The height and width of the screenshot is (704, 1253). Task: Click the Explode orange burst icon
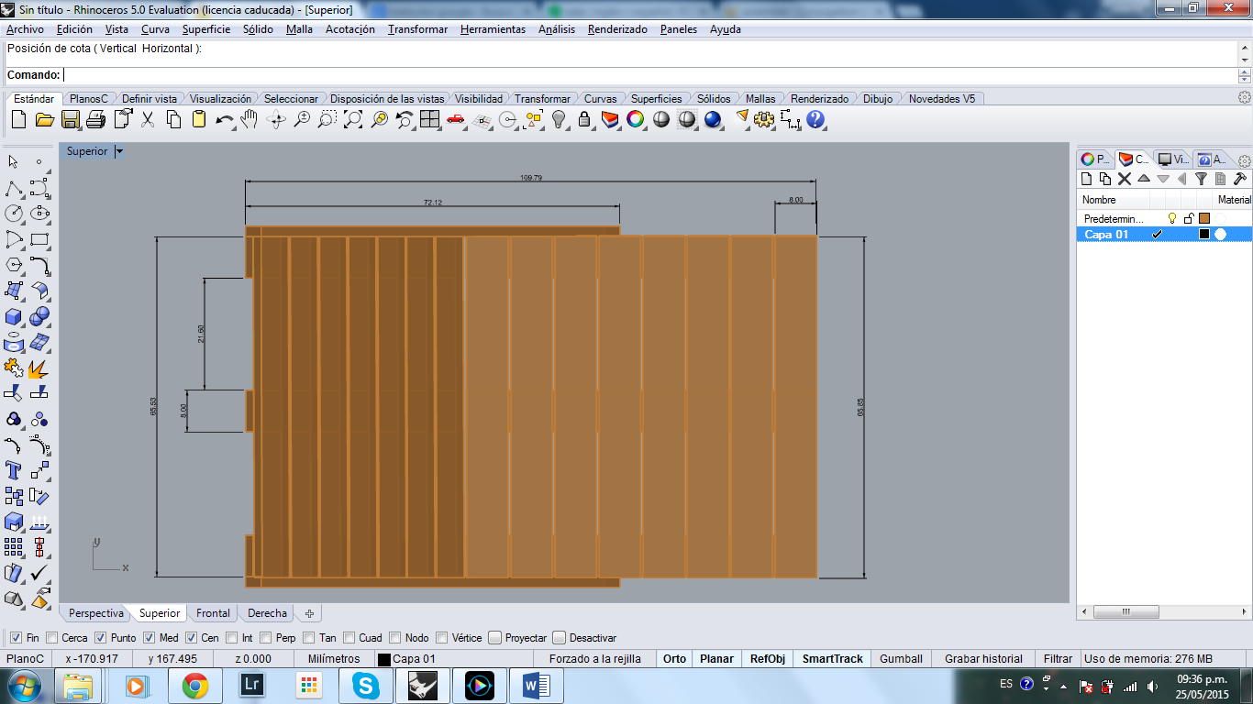coord(39,368)
